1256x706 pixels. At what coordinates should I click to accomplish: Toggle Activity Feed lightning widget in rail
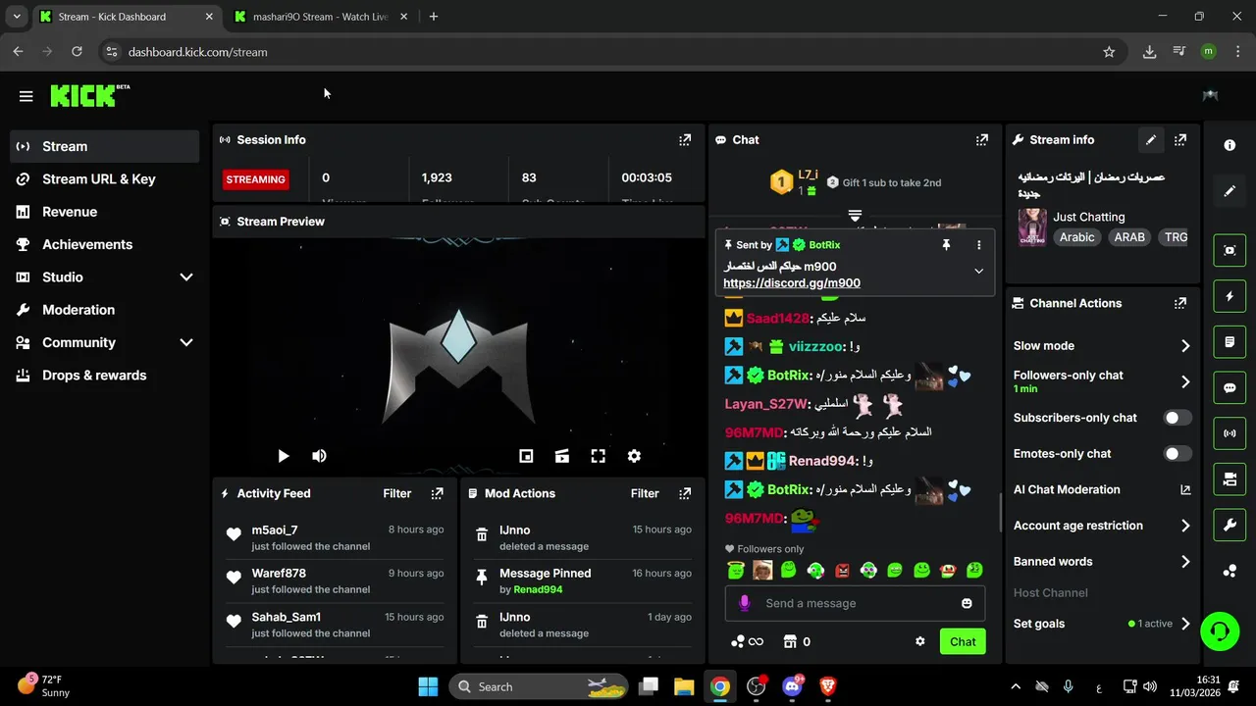[1230, 296]
